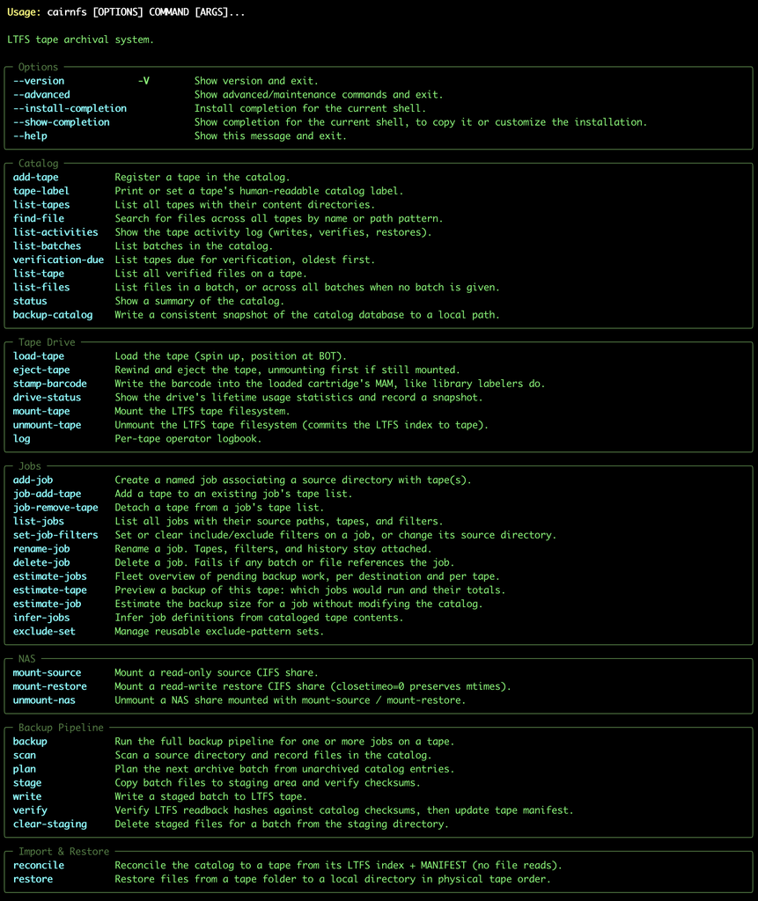The height and width of the screenshot is (901, 758).
Task: Select the clear-staging command
Action: [x=49, y=824]
